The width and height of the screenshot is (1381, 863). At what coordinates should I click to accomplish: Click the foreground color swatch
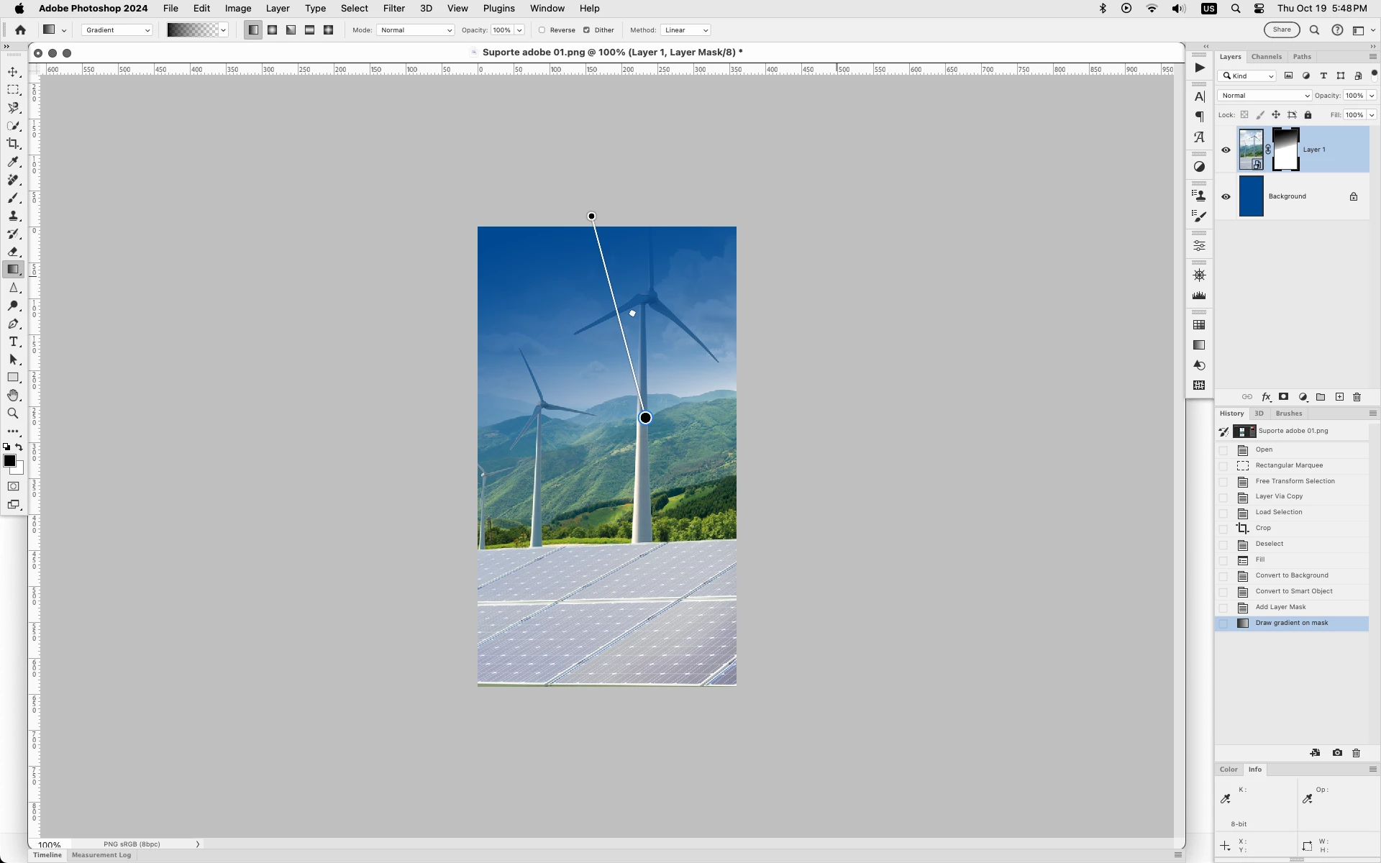9,461
